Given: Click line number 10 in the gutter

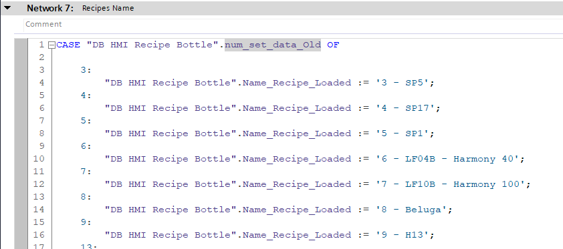Looking at the screenshot, I should click(39, 159).
